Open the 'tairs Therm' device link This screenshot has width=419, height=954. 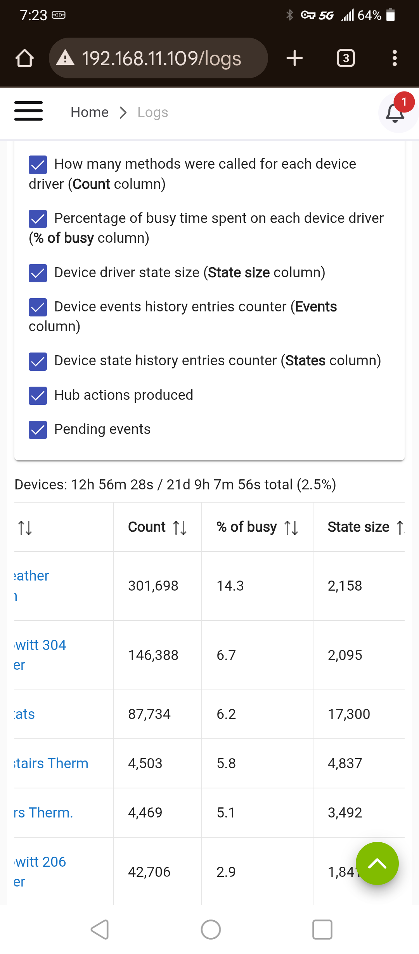pos(51,763)
